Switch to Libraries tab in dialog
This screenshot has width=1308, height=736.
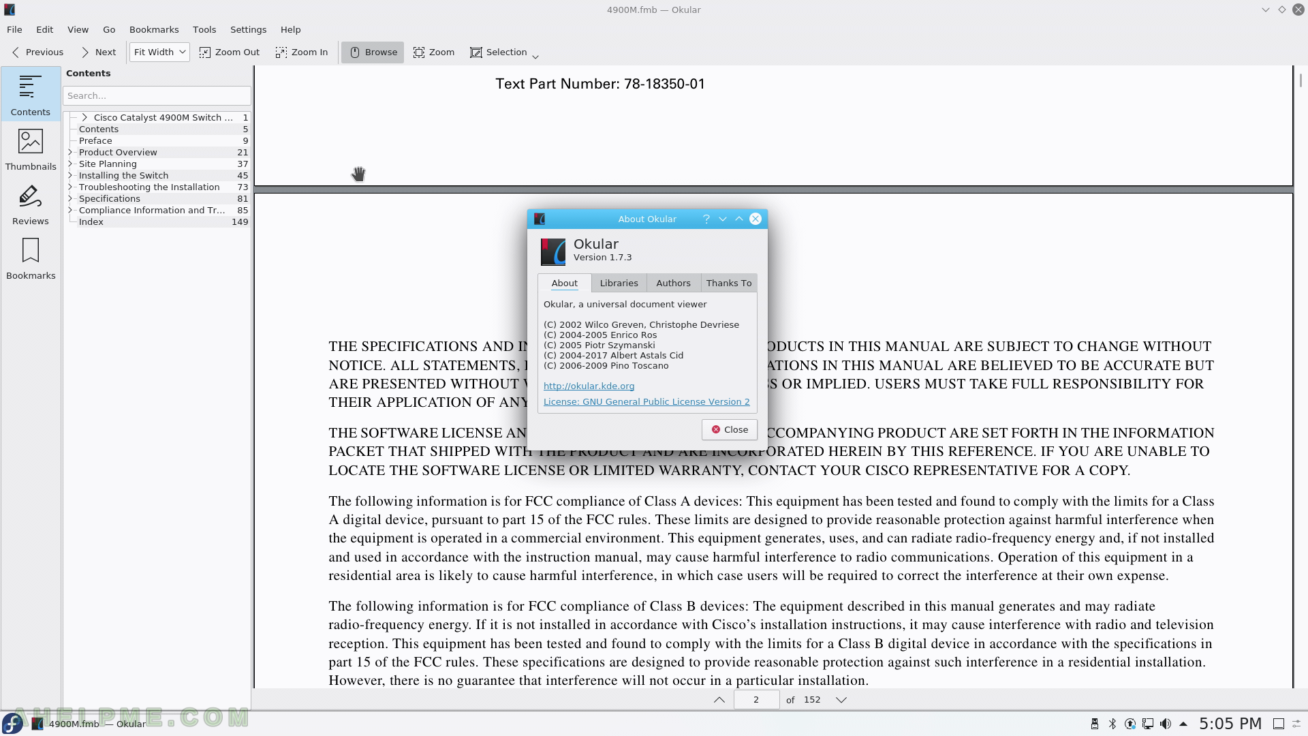619,283
